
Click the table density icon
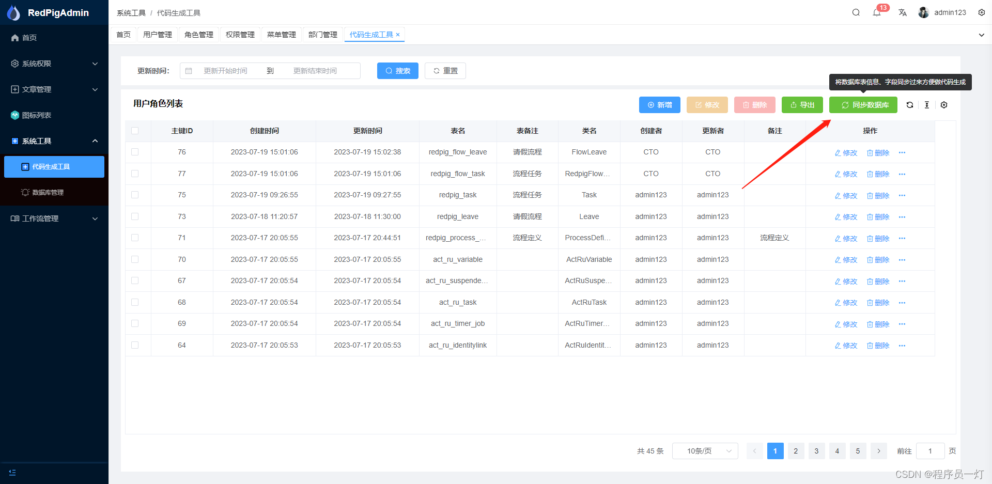pos(927,105)
